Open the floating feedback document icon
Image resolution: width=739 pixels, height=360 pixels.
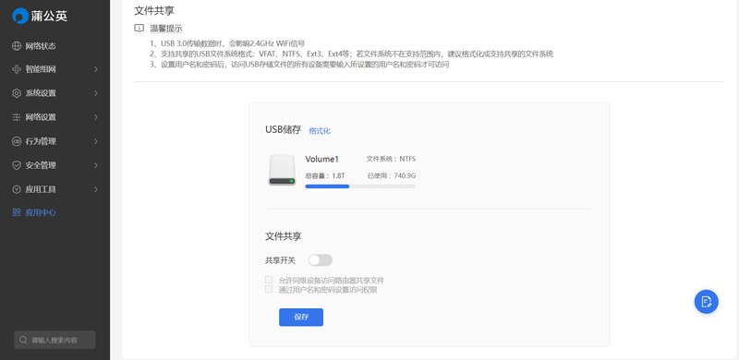(x=706, y=302)
